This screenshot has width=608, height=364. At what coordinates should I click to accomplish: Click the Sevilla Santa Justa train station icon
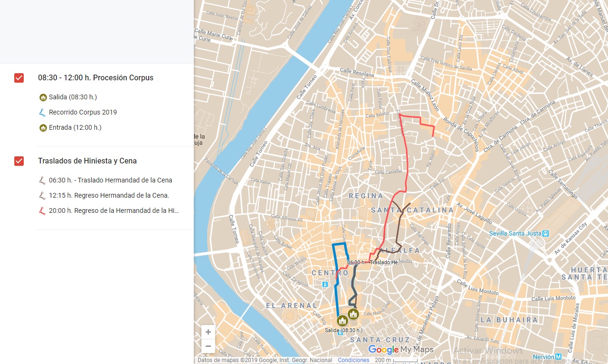click(x=546, y=233)
